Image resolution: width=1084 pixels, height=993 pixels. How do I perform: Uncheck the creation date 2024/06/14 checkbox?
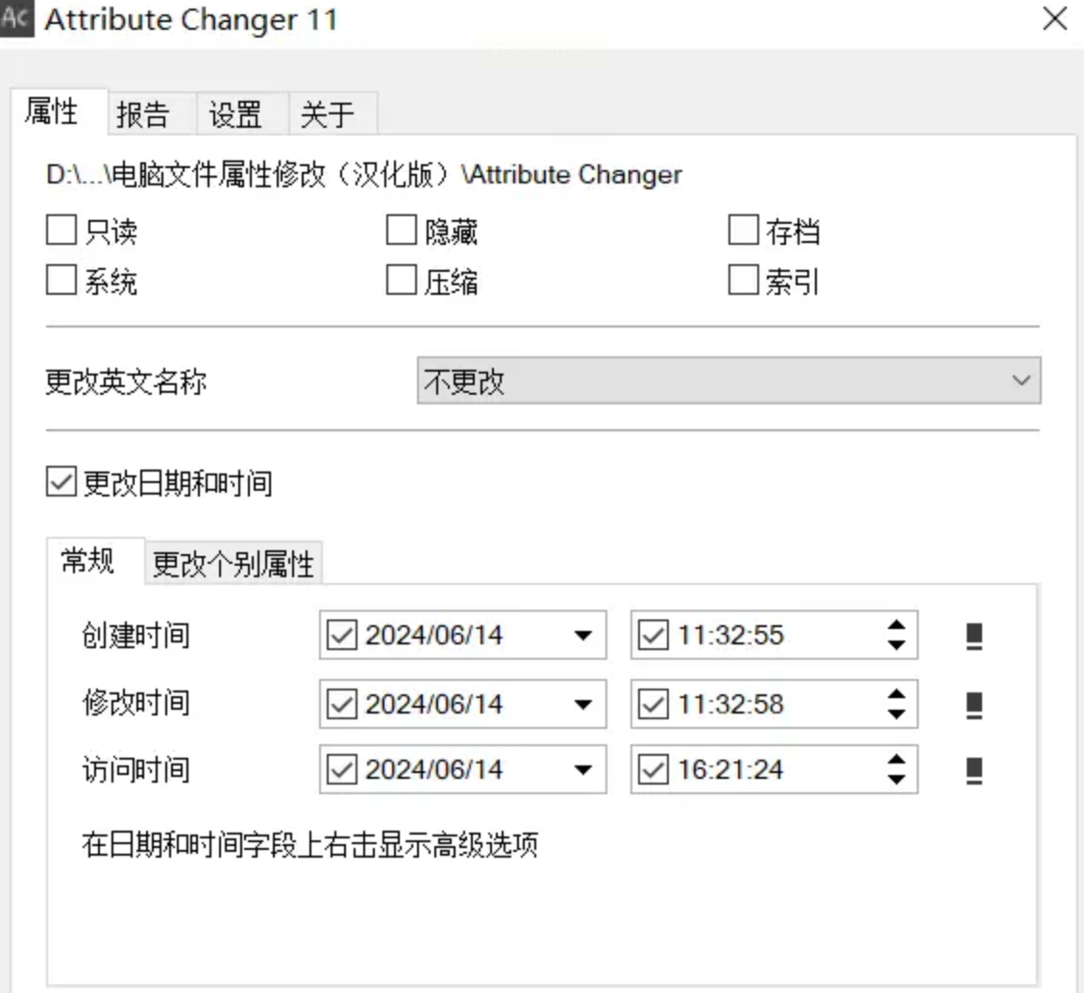click(342, 636)
